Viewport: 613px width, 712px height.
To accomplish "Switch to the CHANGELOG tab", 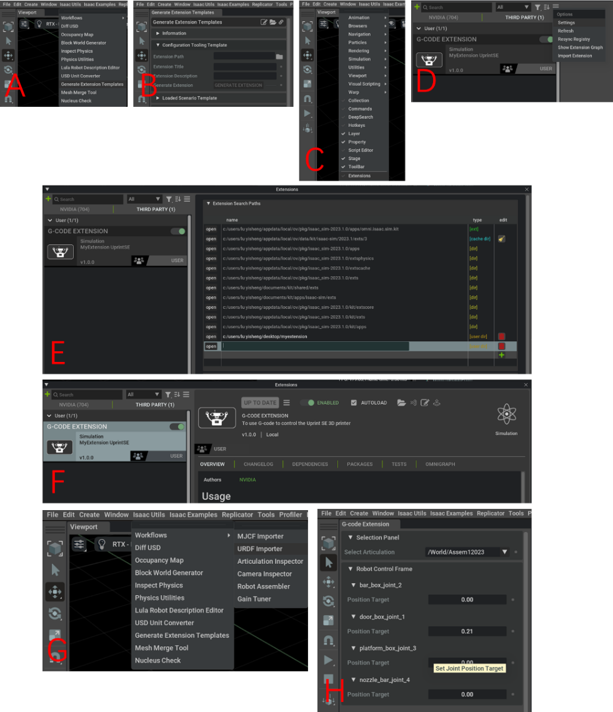I will 258,464.
